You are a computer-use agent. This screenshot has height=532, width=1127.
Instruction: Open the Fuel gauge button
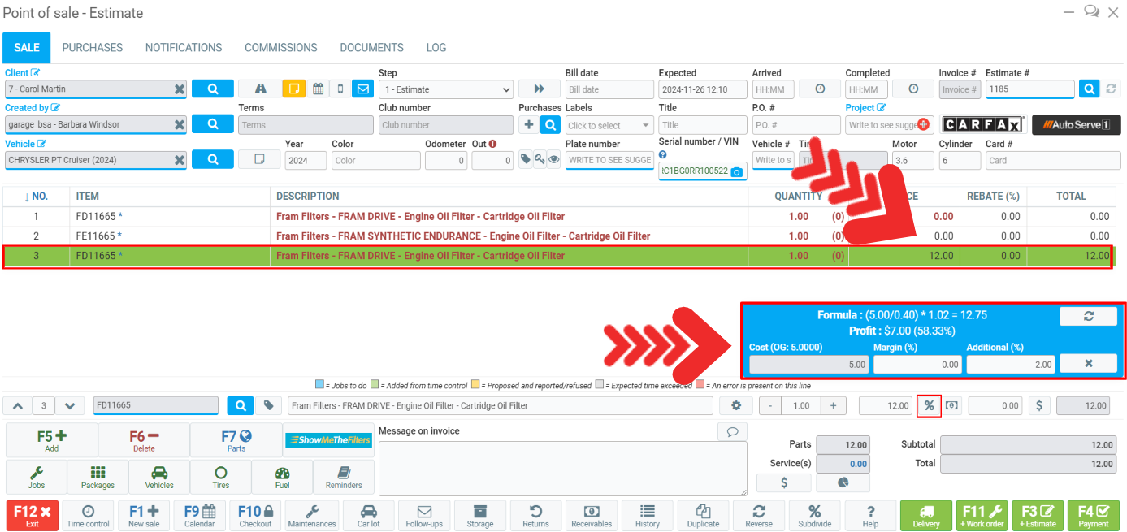[282, 477]
